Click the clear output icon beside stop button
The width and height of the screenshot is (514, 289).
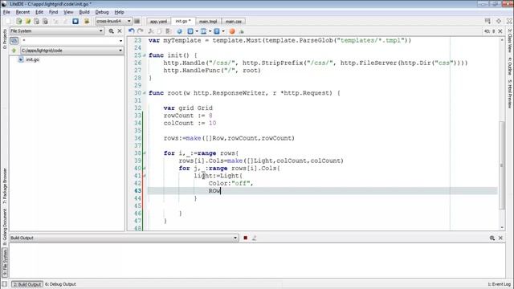pos(254,238)
